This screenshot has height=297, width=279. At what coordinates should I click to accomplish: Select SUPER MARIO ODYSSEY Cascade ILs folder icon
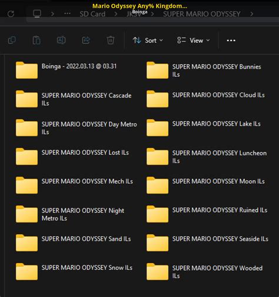coord(26,99)
